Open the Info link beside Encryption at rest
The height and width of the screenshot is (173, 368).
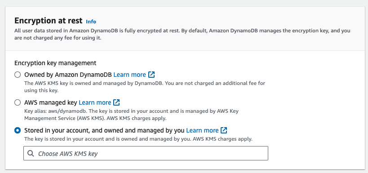coord(91,22)
